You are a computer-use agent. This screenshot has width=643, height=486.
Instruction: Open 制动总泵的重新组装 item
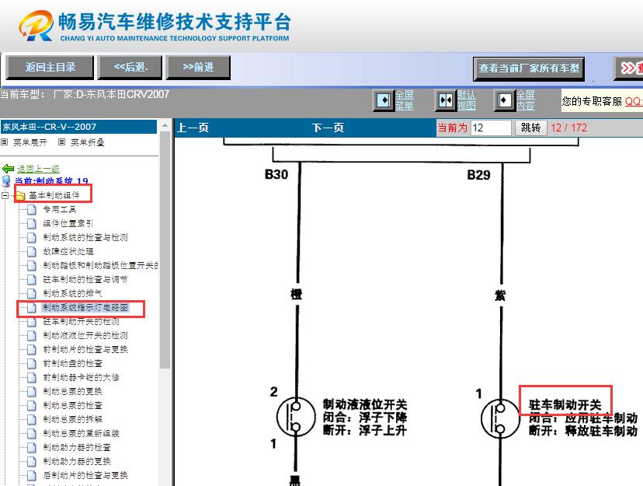click(x=81, y=433)
